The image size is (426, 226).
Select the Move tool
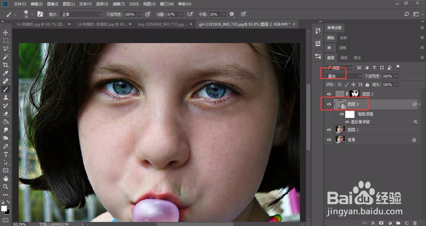tap(6, 32)
